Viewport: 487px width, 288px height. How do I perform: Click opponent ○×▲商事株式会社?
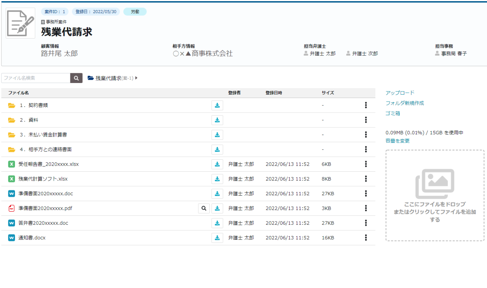pos(203,54)
